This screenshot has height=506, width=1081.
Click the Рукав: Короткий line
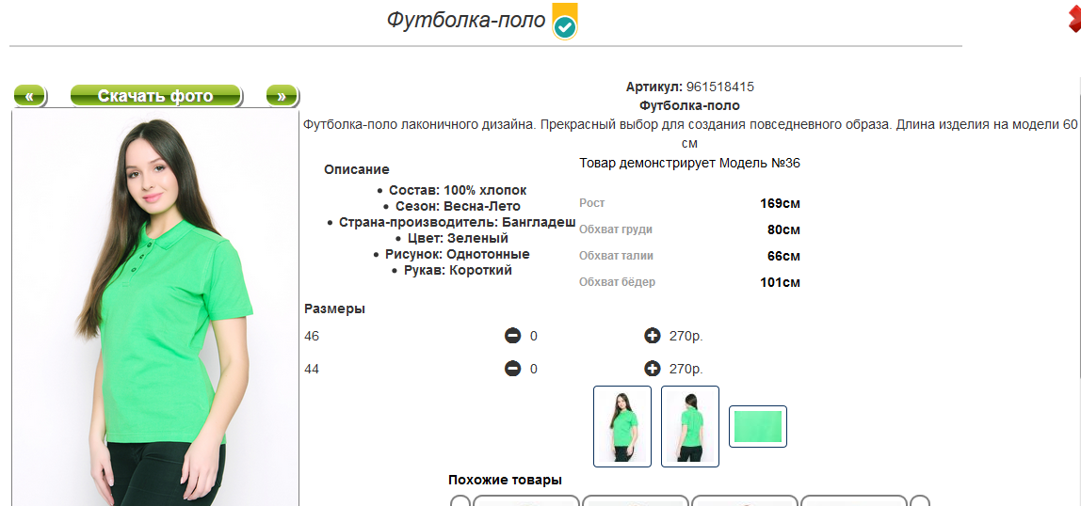pos(457,271)
